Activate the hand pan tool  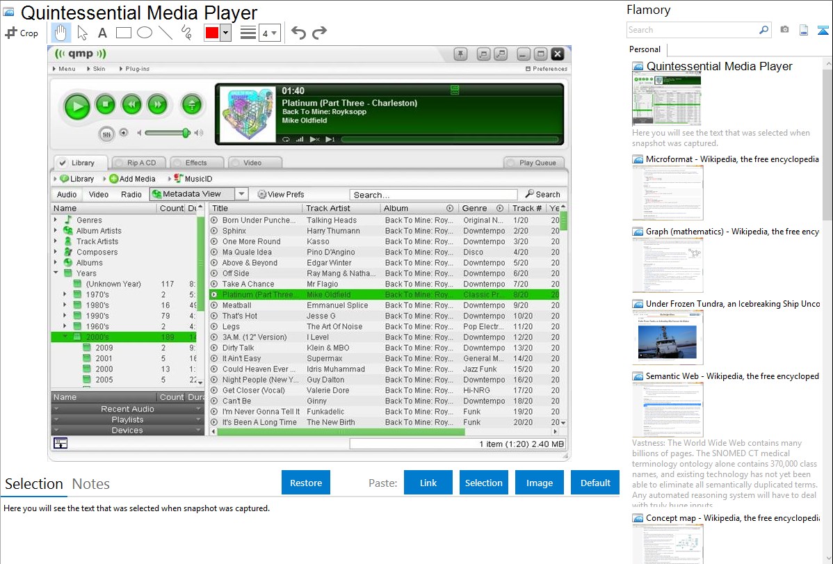pos(60,33)
